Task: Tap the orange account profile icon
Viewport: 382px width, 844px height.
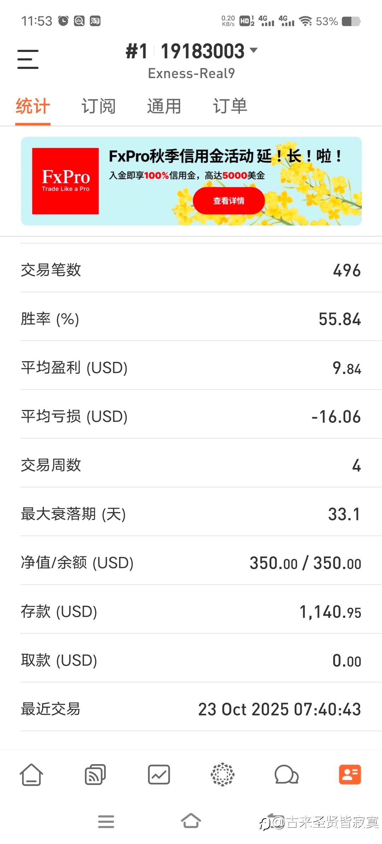Action: pyautogui.click(x=350, y=775)
